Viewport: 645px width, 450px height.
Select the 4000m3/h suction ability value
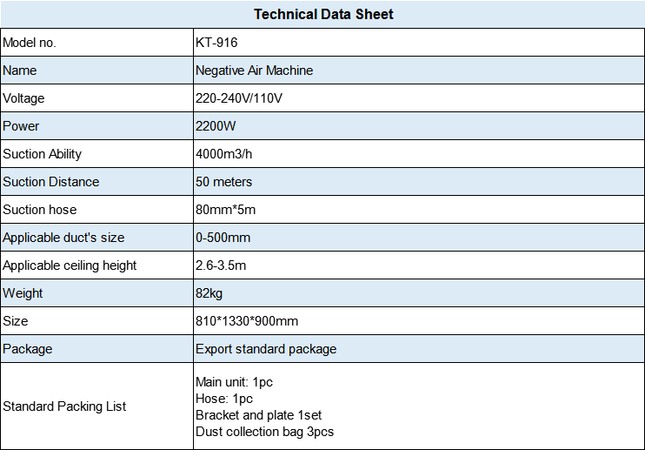(x=225, y=154)
